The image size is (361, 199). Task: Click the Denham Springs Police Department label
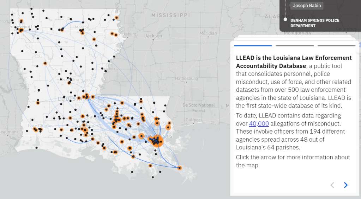click(x=314, y=23)
